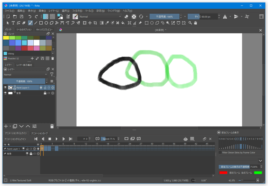Select the Crop tool
Image resolution: width=268 pixels, height=186 pixels.
pyautogui.click(x=95, y=23)
